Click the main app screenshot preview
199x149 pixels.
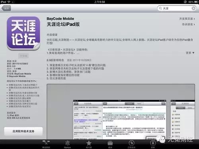pos(119,120)
